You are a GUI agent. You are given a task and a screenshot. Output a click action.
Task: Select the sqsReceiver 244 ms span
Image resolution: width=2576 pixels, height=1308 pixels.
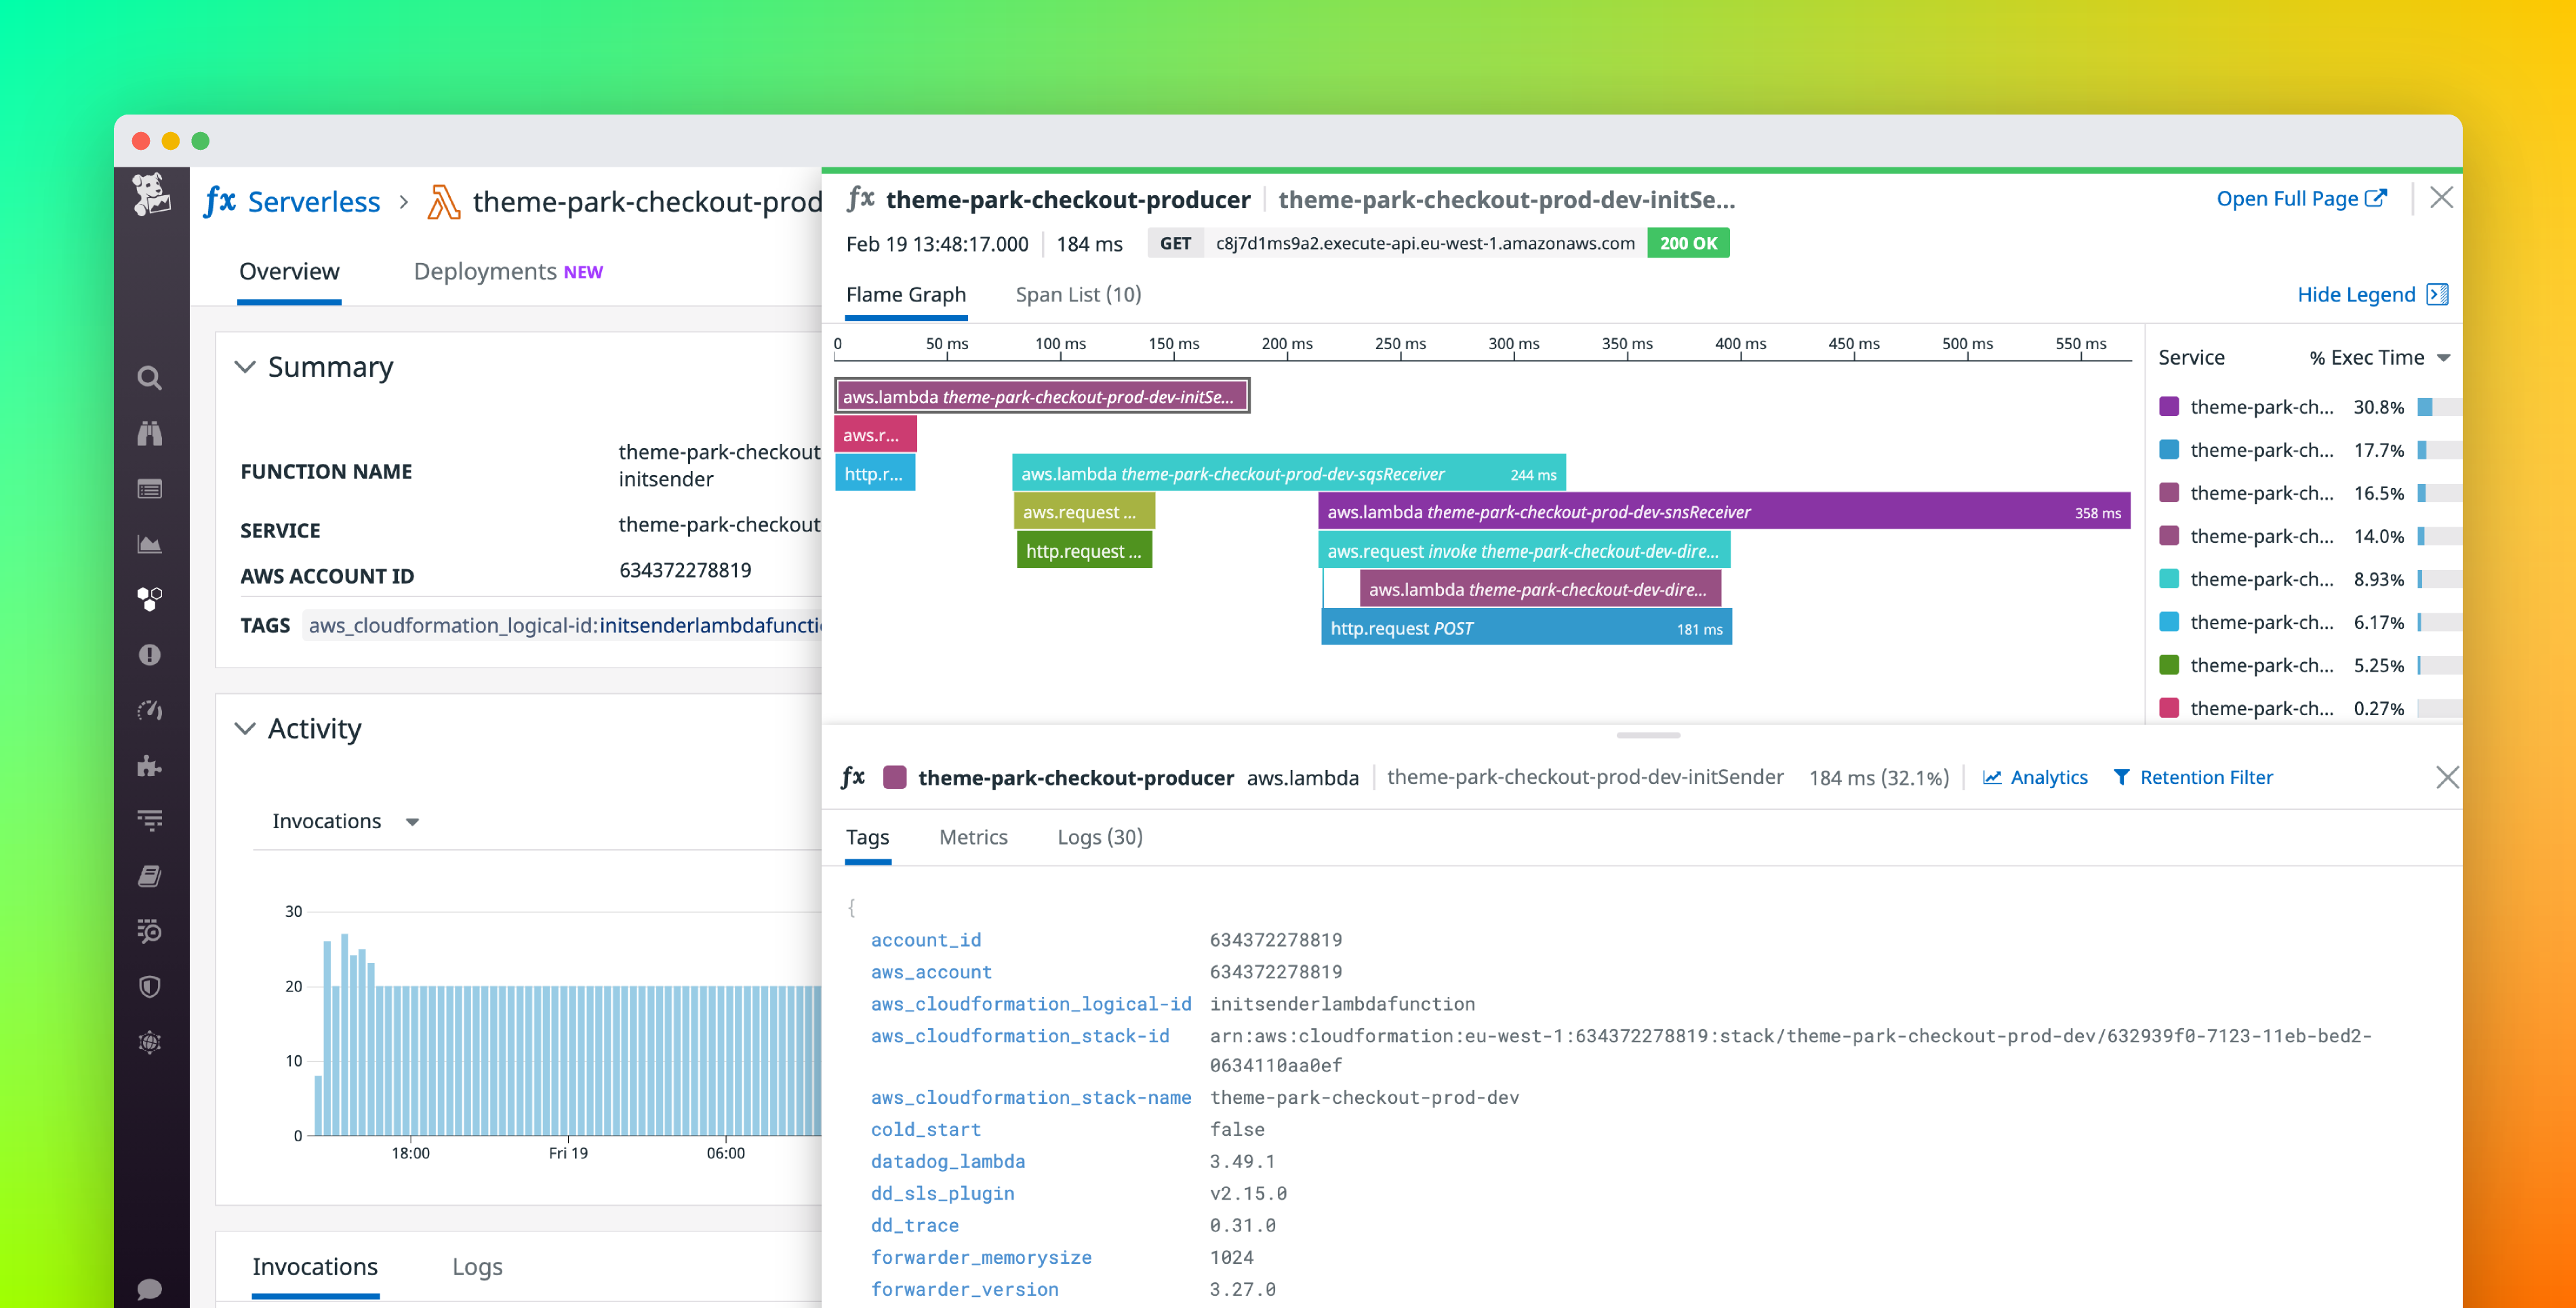pos(1288,473)
